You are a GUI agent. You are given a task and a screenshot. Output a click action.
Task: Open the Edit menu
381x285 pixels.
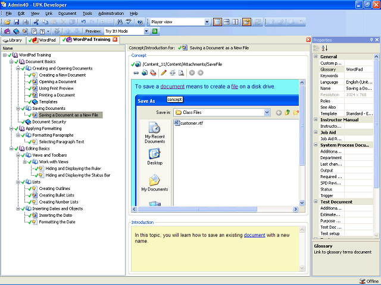[21, 13]
